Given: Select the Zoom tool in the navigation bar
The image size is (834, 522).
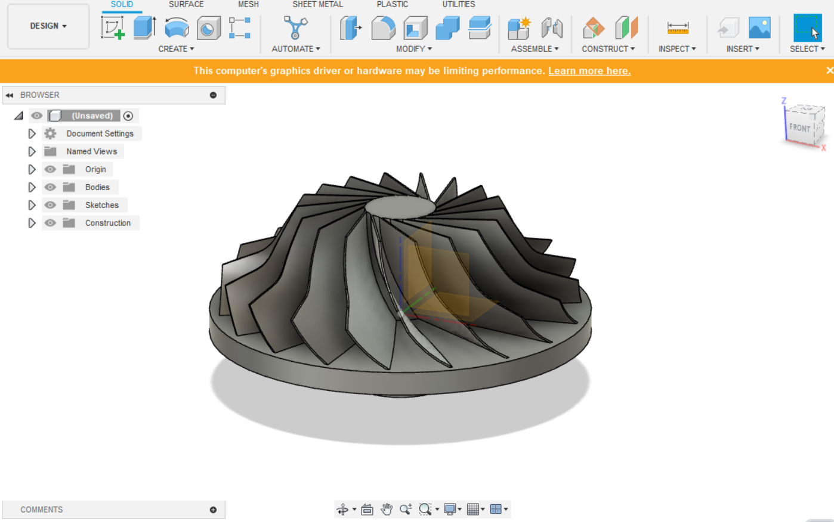Looking at the screenshot, I should [x=406, y=509].
